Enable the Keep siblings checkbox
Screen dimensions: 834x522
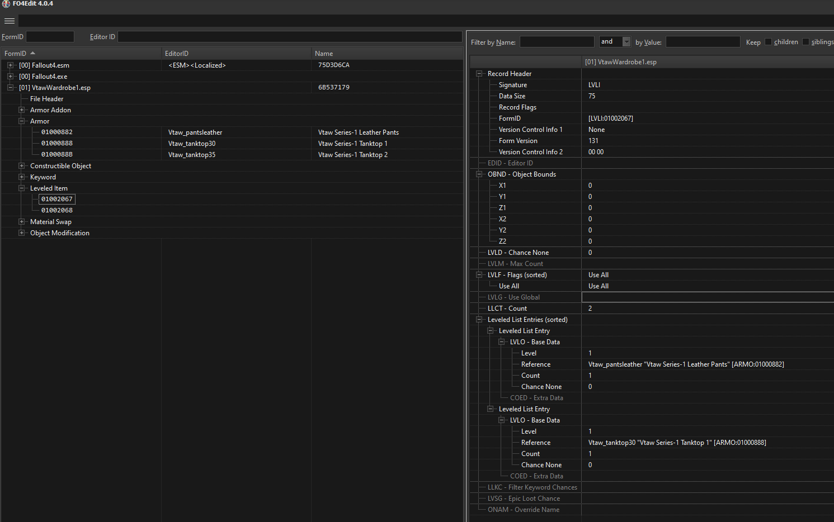pos(805,42)
